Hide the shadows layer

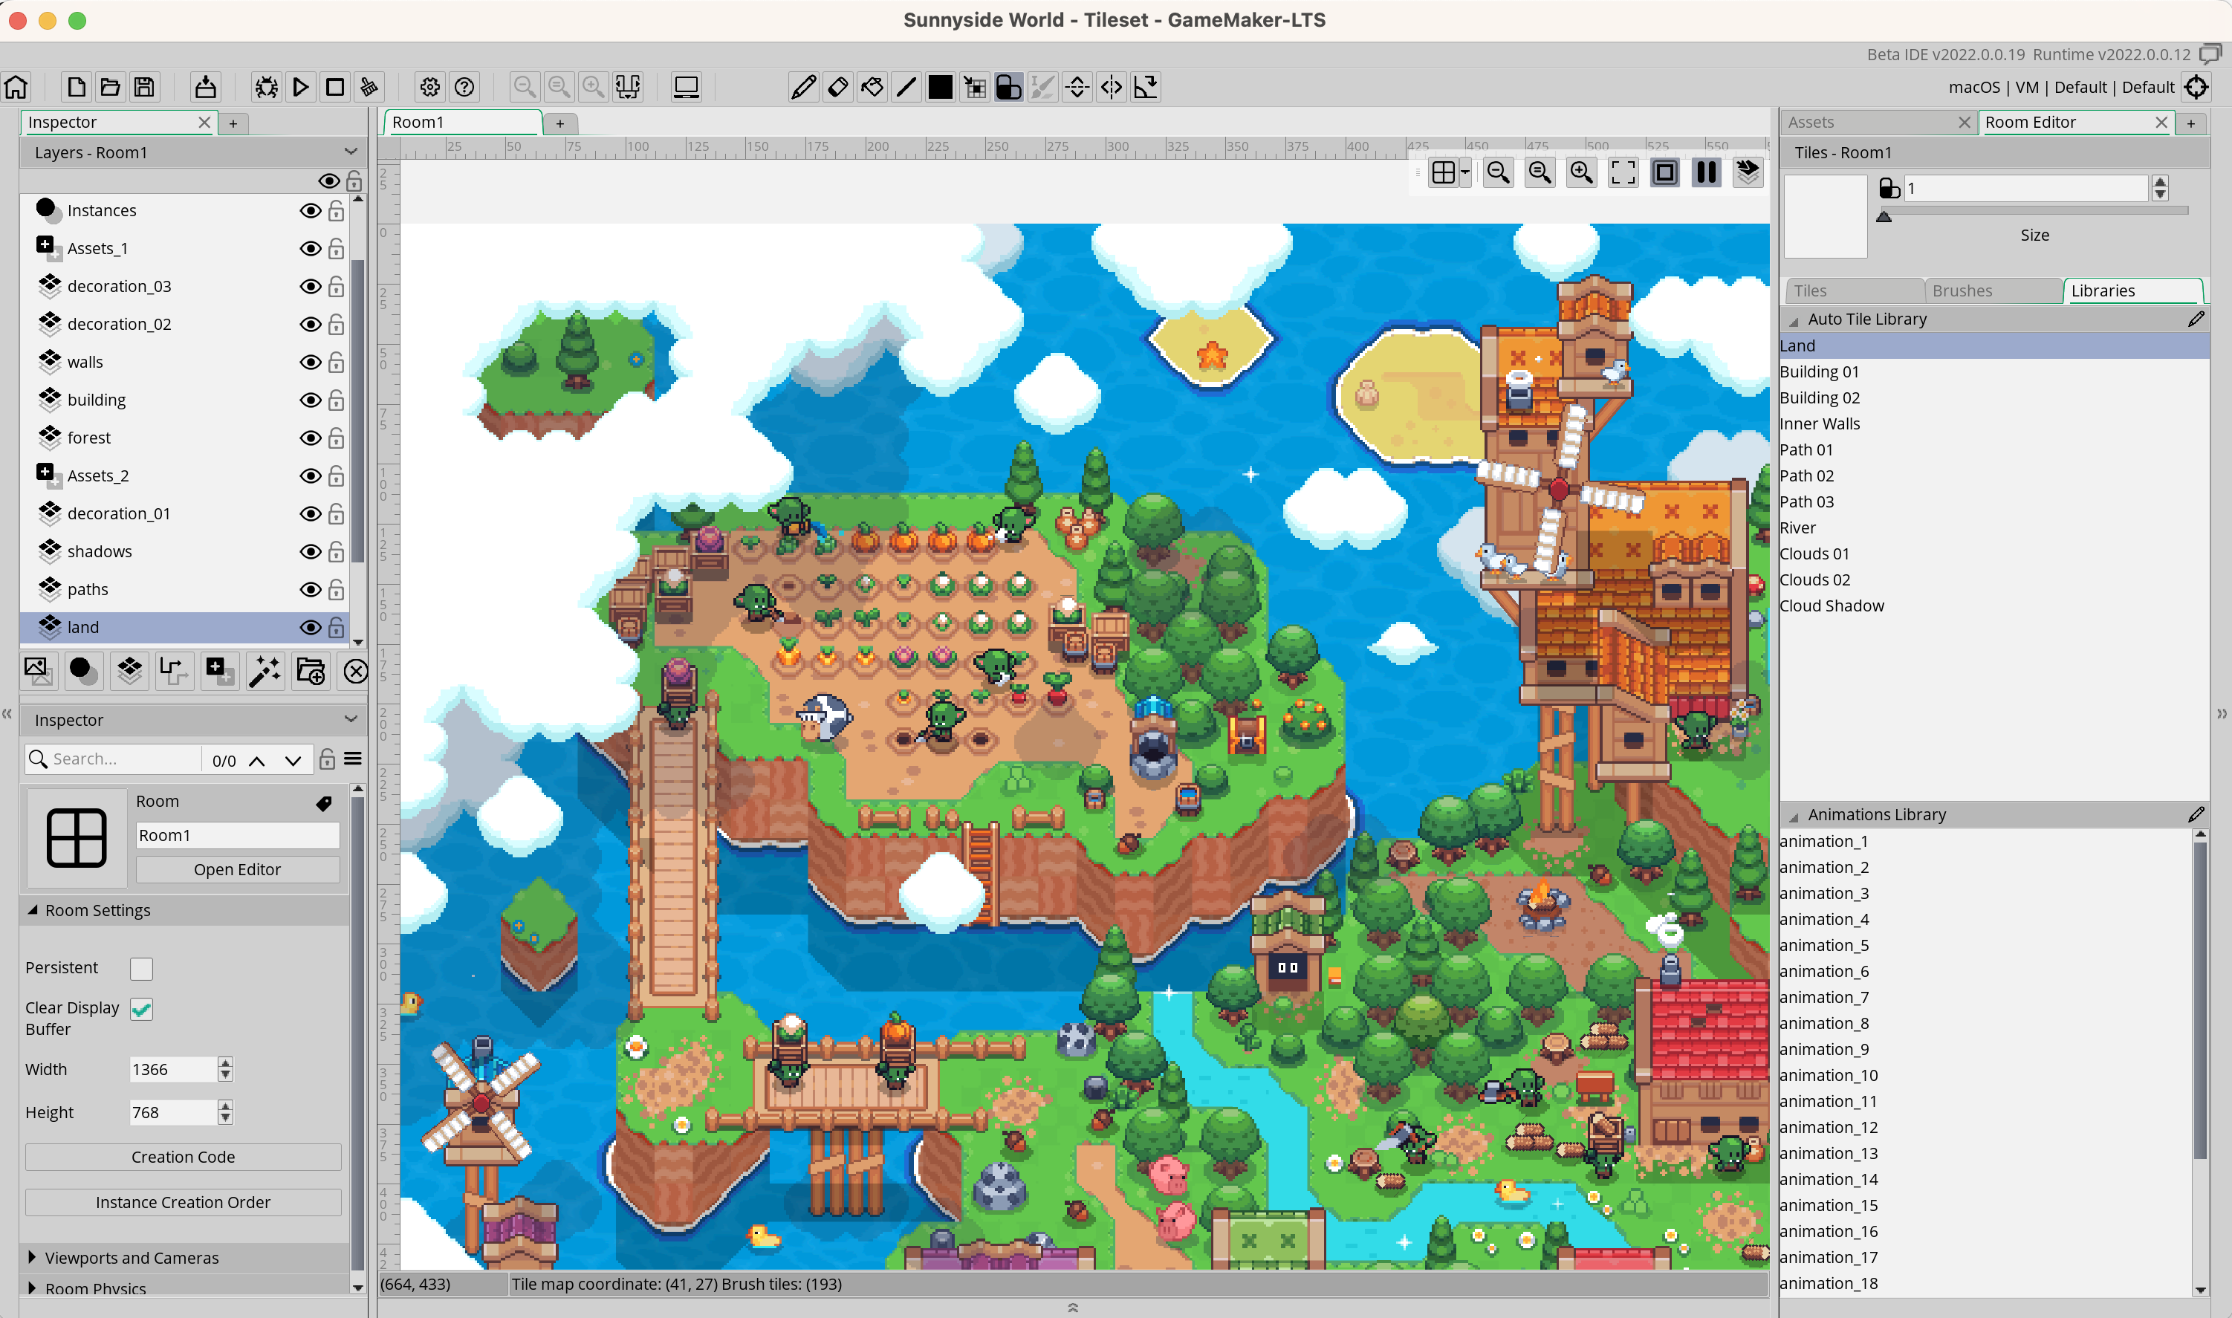[x=310, y=551]
